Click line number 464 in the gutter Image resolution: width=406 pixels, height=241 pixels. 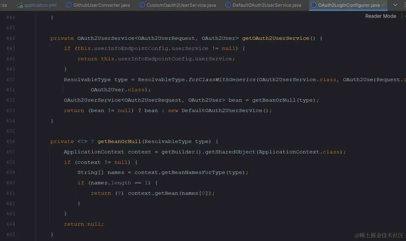click(x=11, y=224)
